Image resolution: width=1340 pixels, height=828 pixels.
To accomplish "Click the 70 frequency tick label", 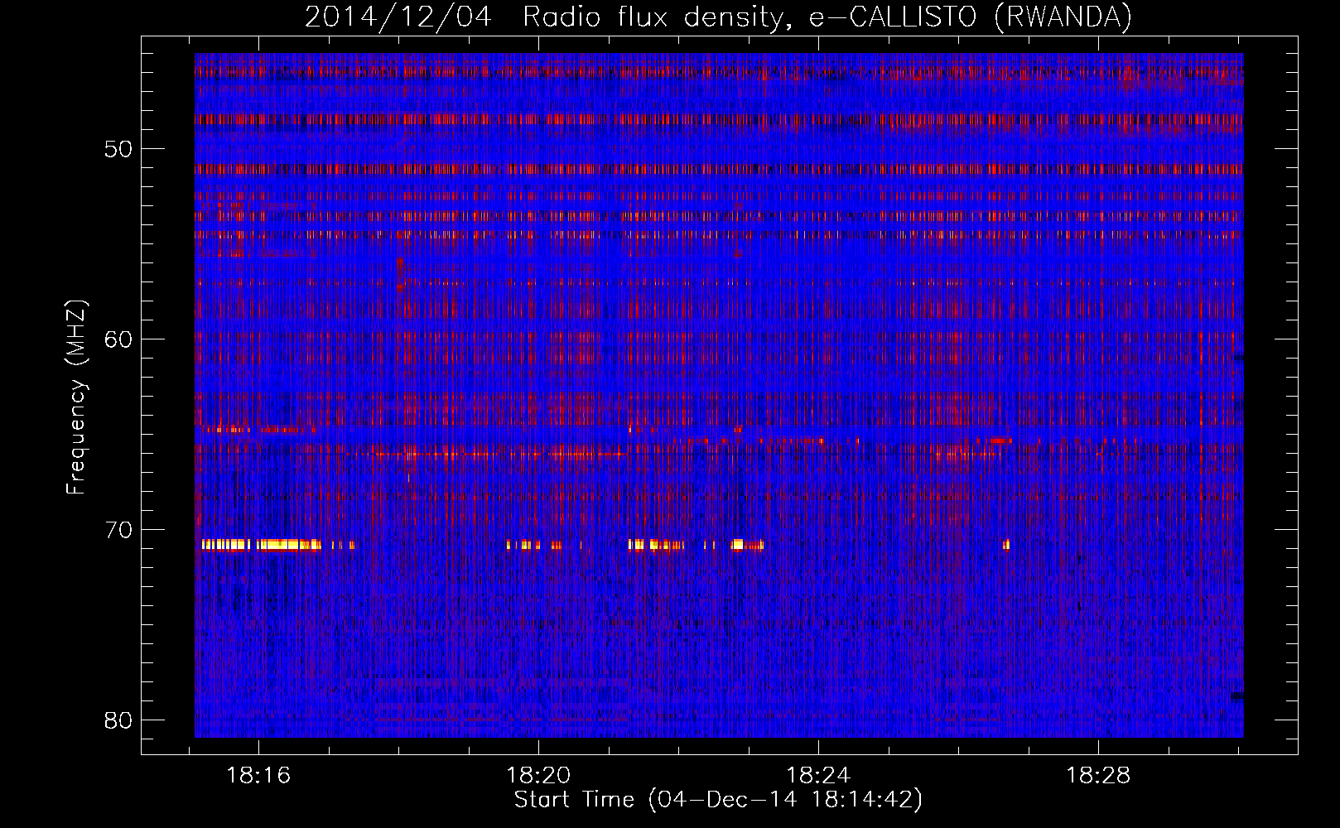I will click(x=118, y=530).
